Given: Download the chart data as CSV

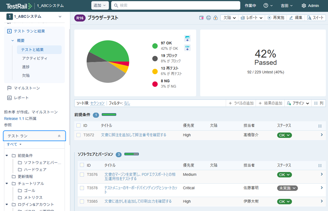Looking at the screenshot, I should pyautogui.click(x=187, y=48).
